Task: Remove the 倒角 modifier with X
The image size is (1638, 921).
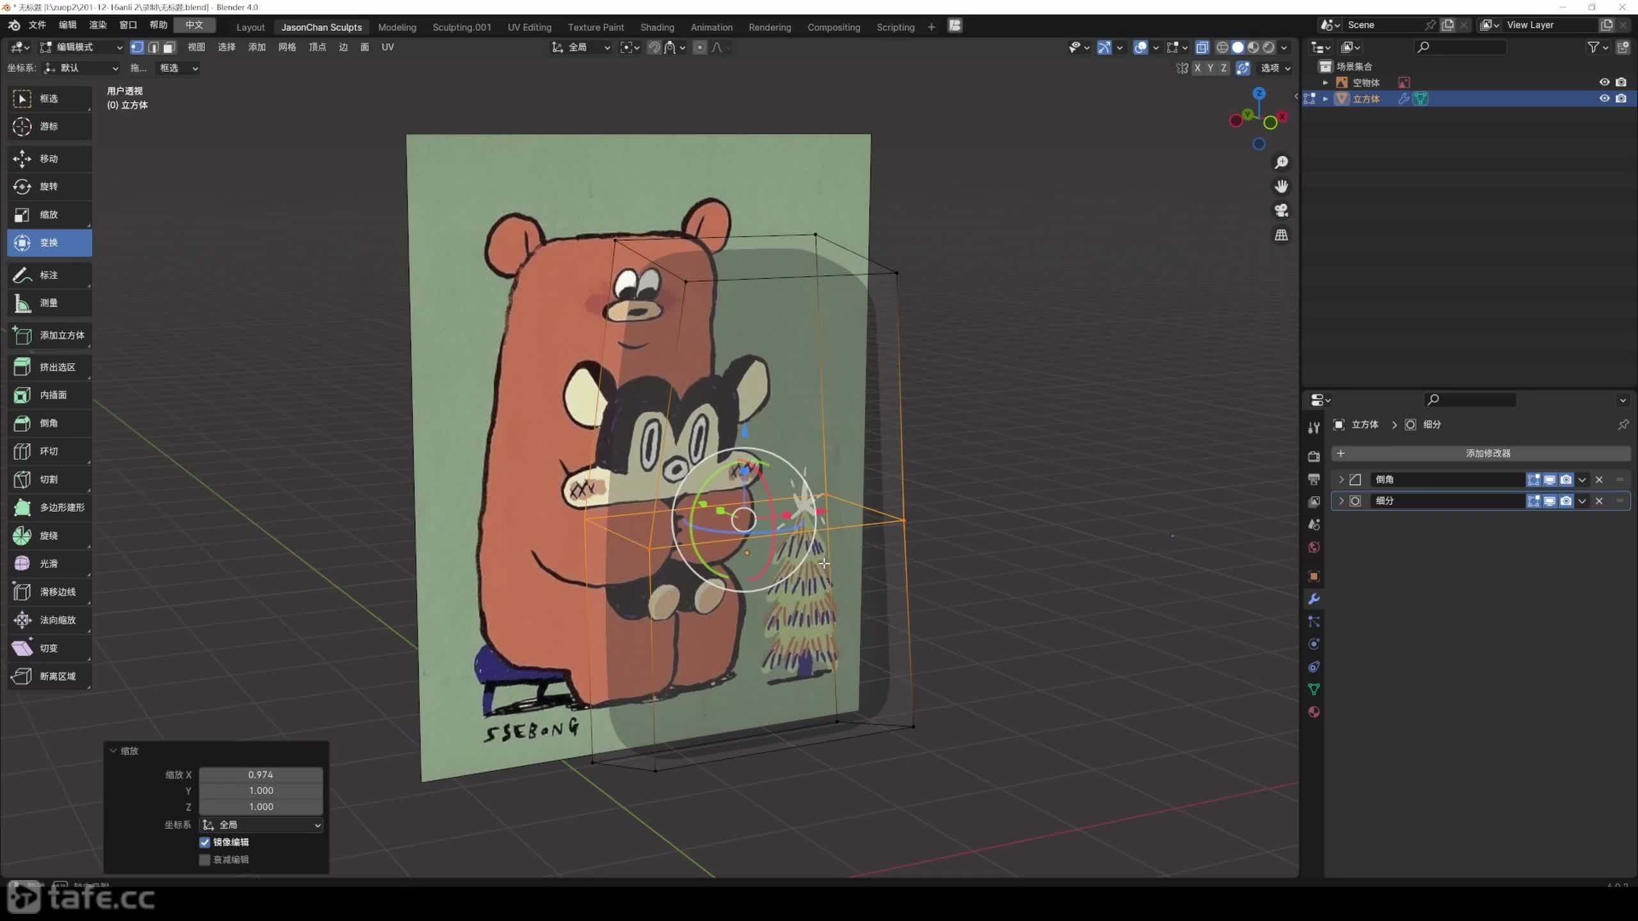Action: (x=1599, y=480)
